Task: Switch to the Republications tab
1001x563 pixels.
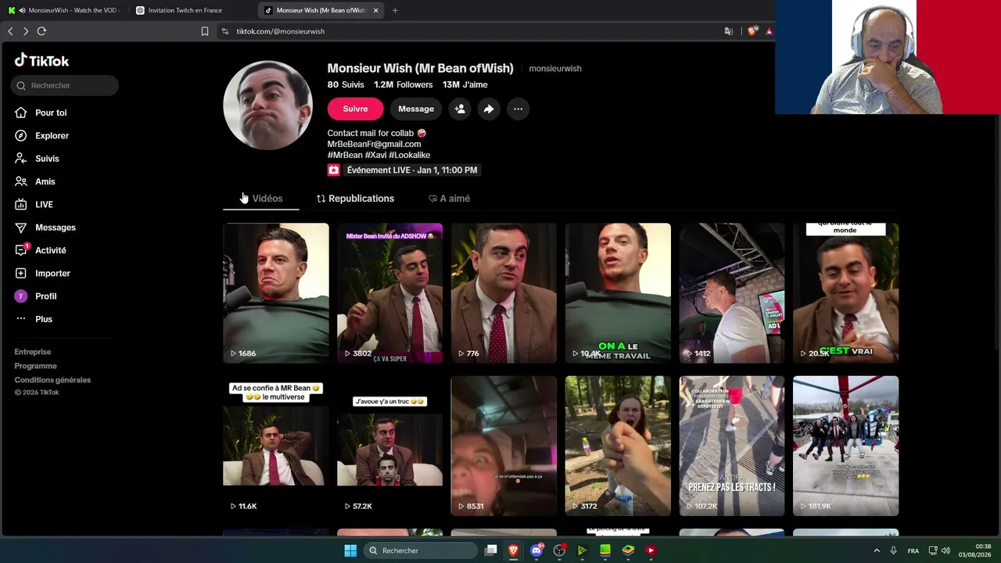Action: pyautogui.click(x=355, y=199)
